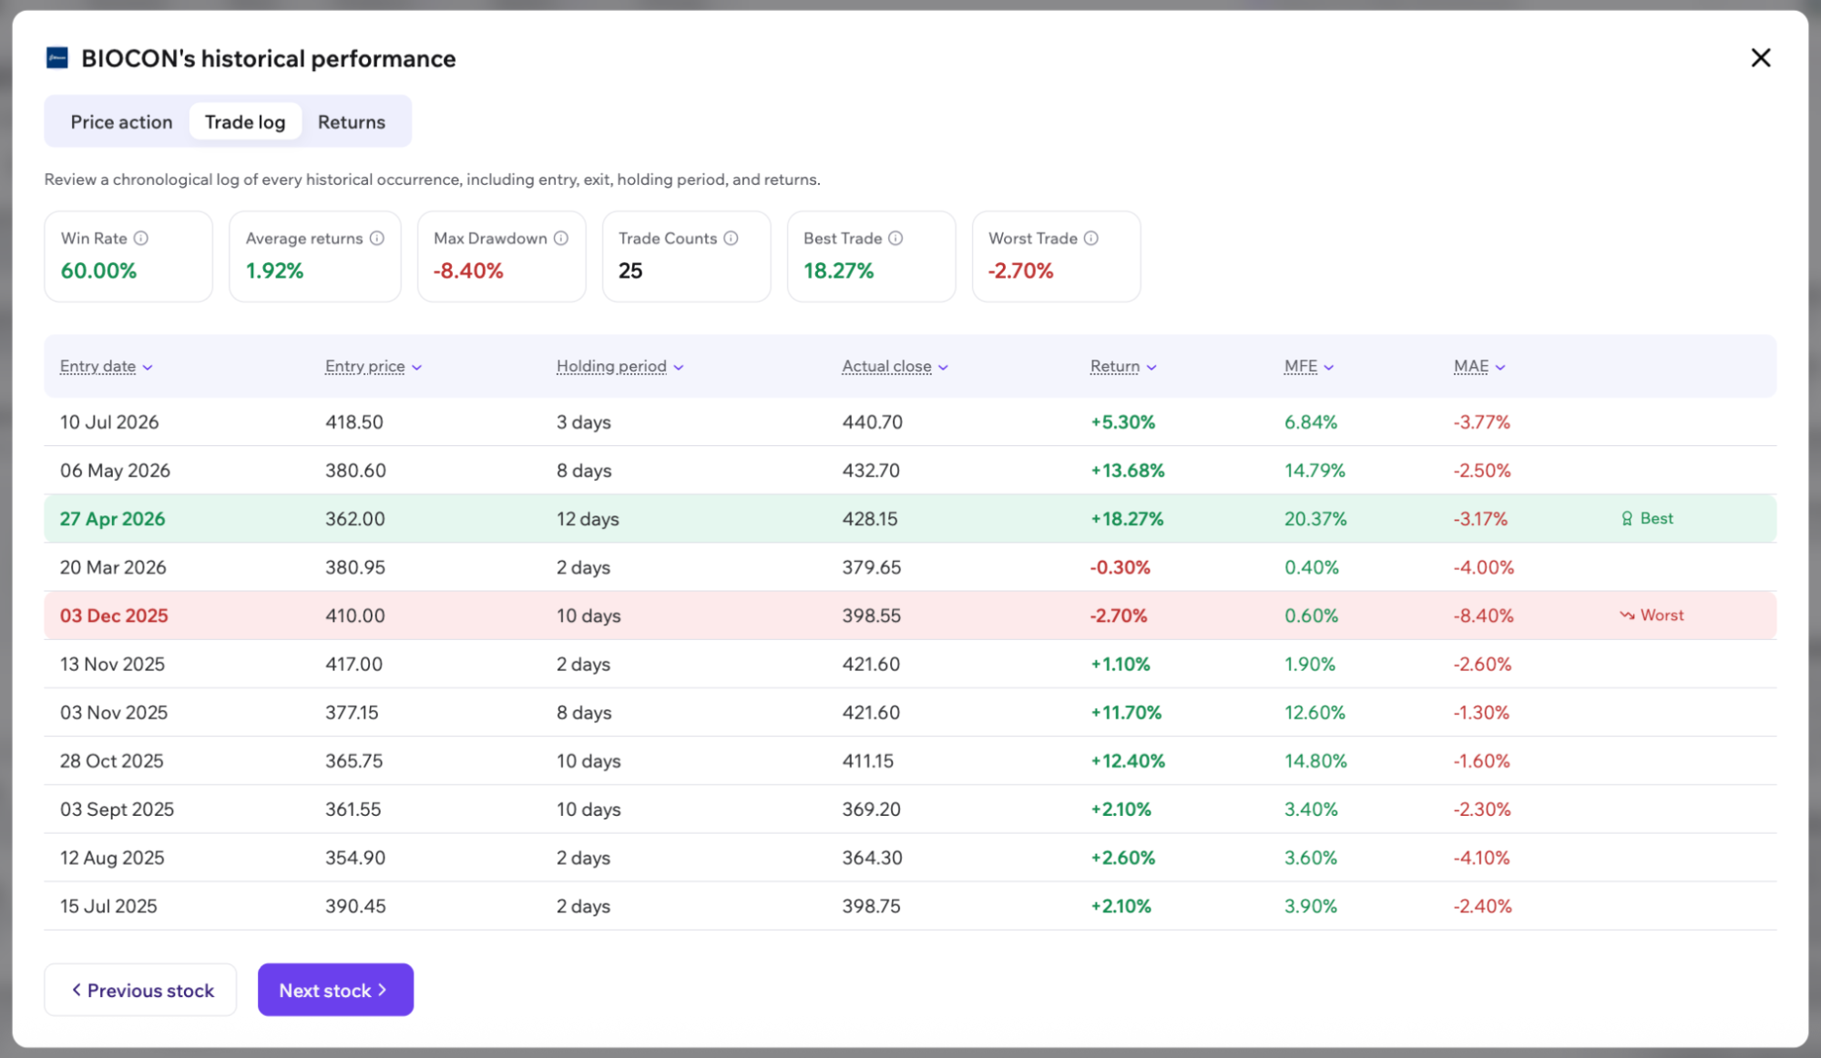Click the -2.70% Worst Trade card value
Screen dimensions: 1821x1058
(x=1020, y=270)
